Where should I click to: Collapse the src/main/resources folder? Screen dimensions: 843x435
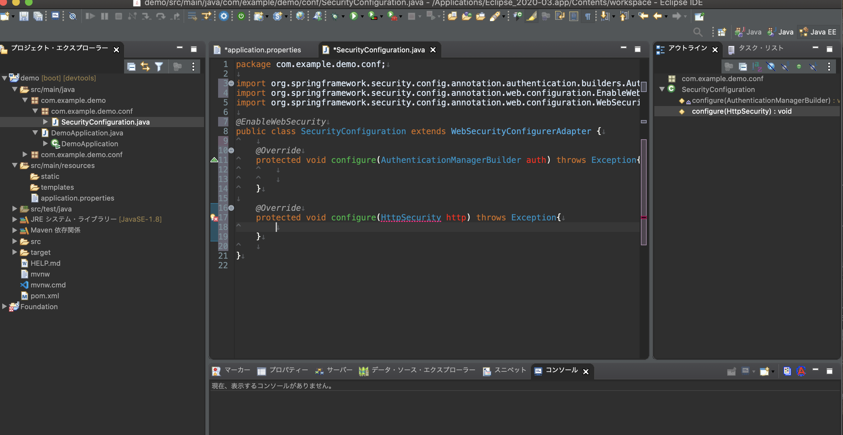pos(14,165)
